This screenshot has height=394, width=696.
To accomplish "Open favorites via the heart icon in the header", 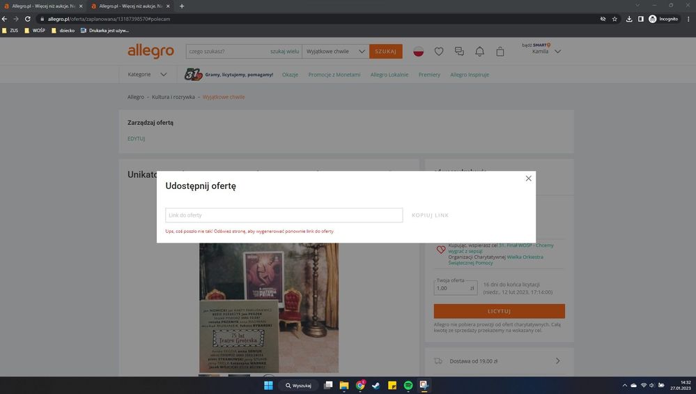I will 438,52.
